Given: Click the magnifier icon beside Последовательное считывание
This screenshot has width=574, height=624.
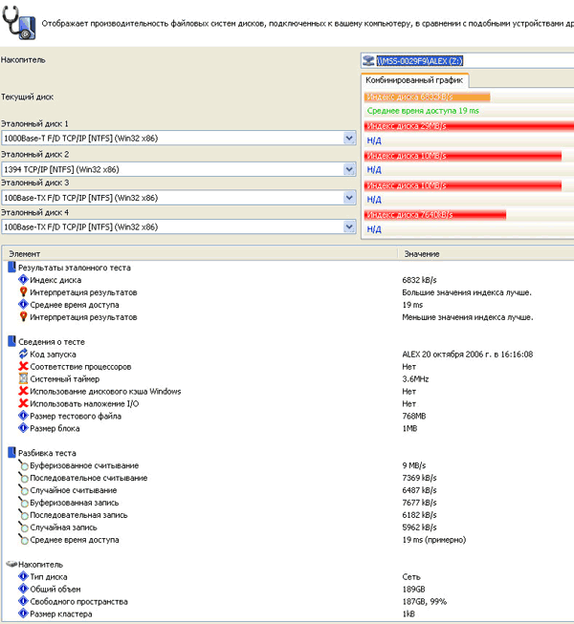Looking at the screenshot, I should pos(23,478).
